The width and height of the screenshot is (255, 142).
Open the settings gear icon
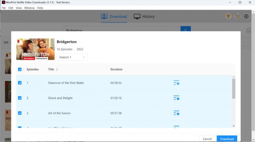[246, 16]
